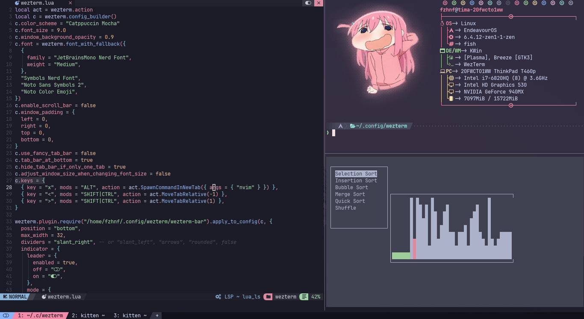Click the terminal prompt icon beside WezTerm
The image size is (584, 319).
[x=451, y=64]
